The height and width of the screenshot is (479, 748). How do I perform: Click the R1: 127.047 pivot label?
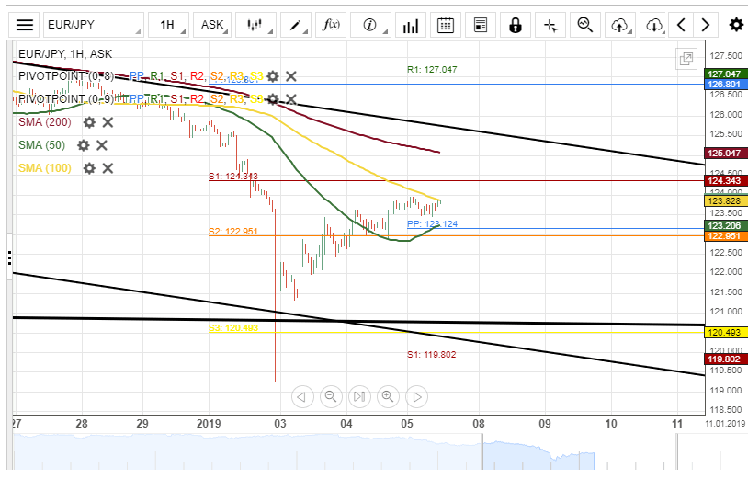pyautogui.click(x=432, y=69)
